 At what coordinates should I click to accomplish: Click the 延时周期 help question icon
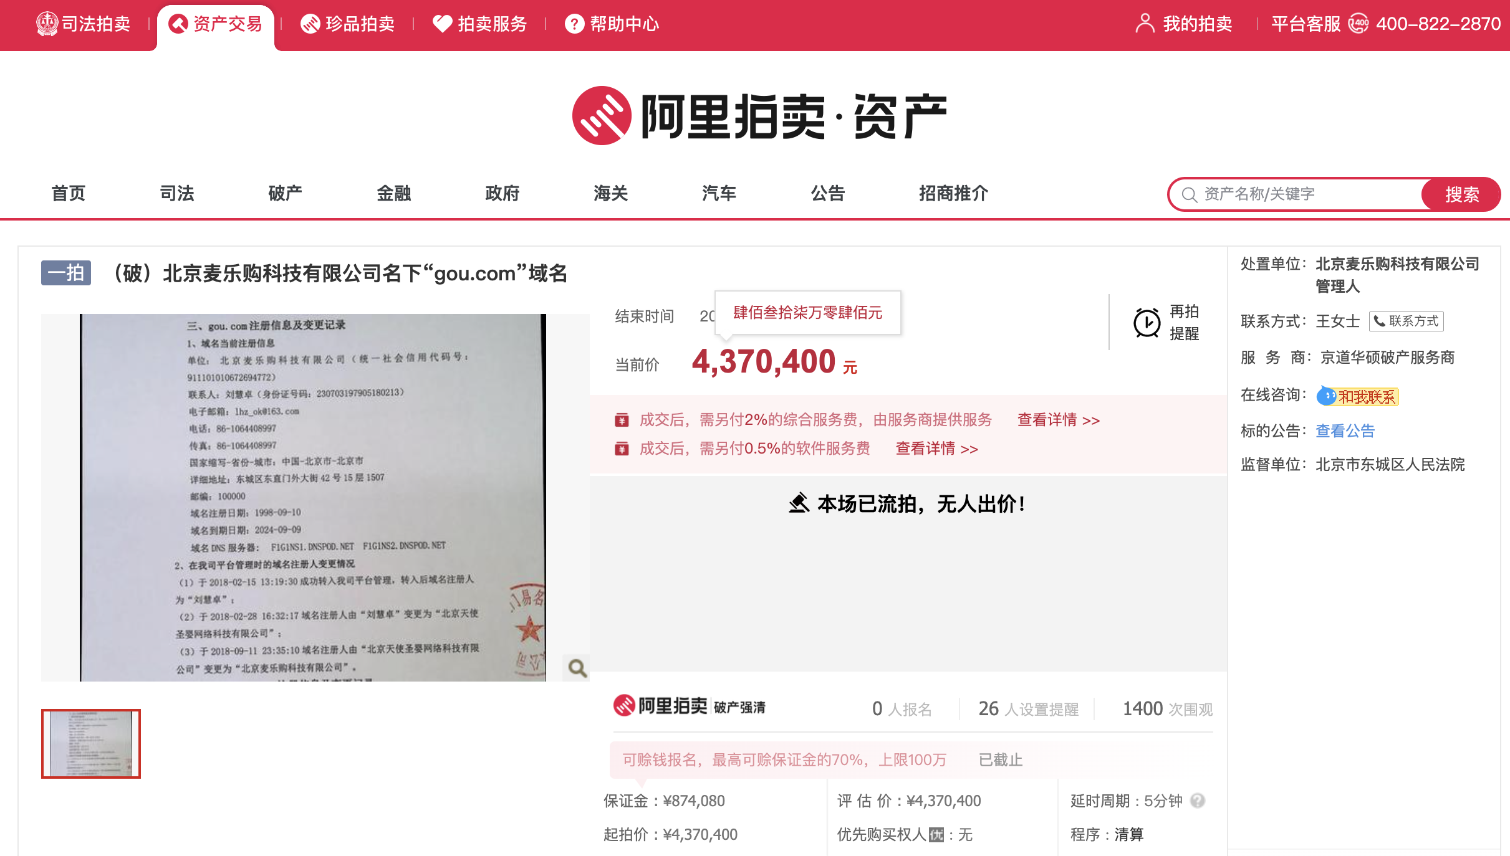click(1198, 801)
